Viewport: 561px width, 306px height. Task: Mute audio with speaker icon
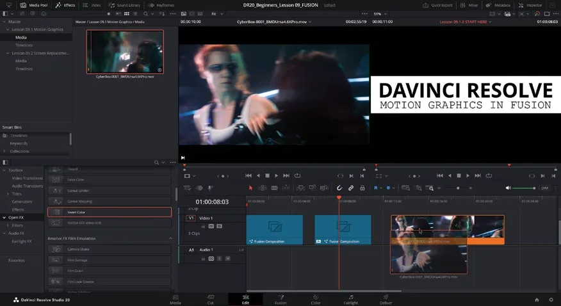click(508, 188)
